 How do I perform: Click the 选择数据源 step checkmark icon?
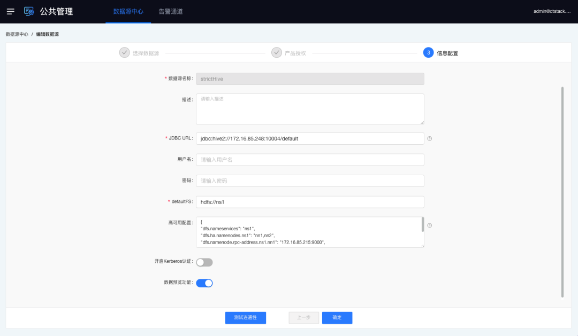(x=124, y=52)
